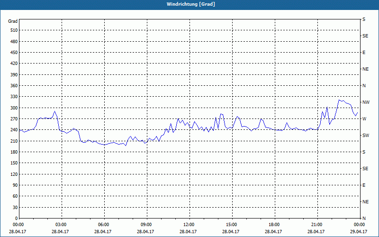
Task: Click the 300 degree axis label
Action: click(14, 108)
